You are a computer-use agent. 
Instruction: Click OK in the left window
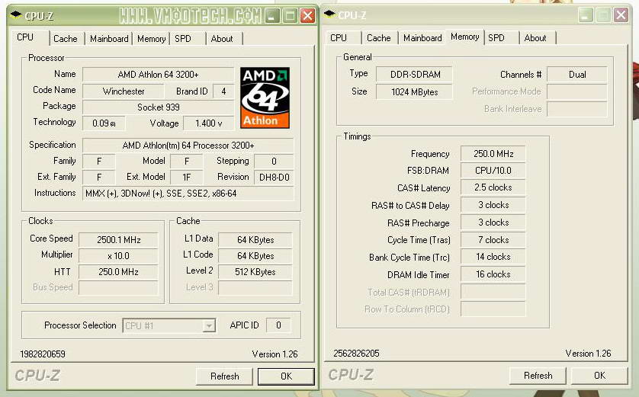point(286,376)
